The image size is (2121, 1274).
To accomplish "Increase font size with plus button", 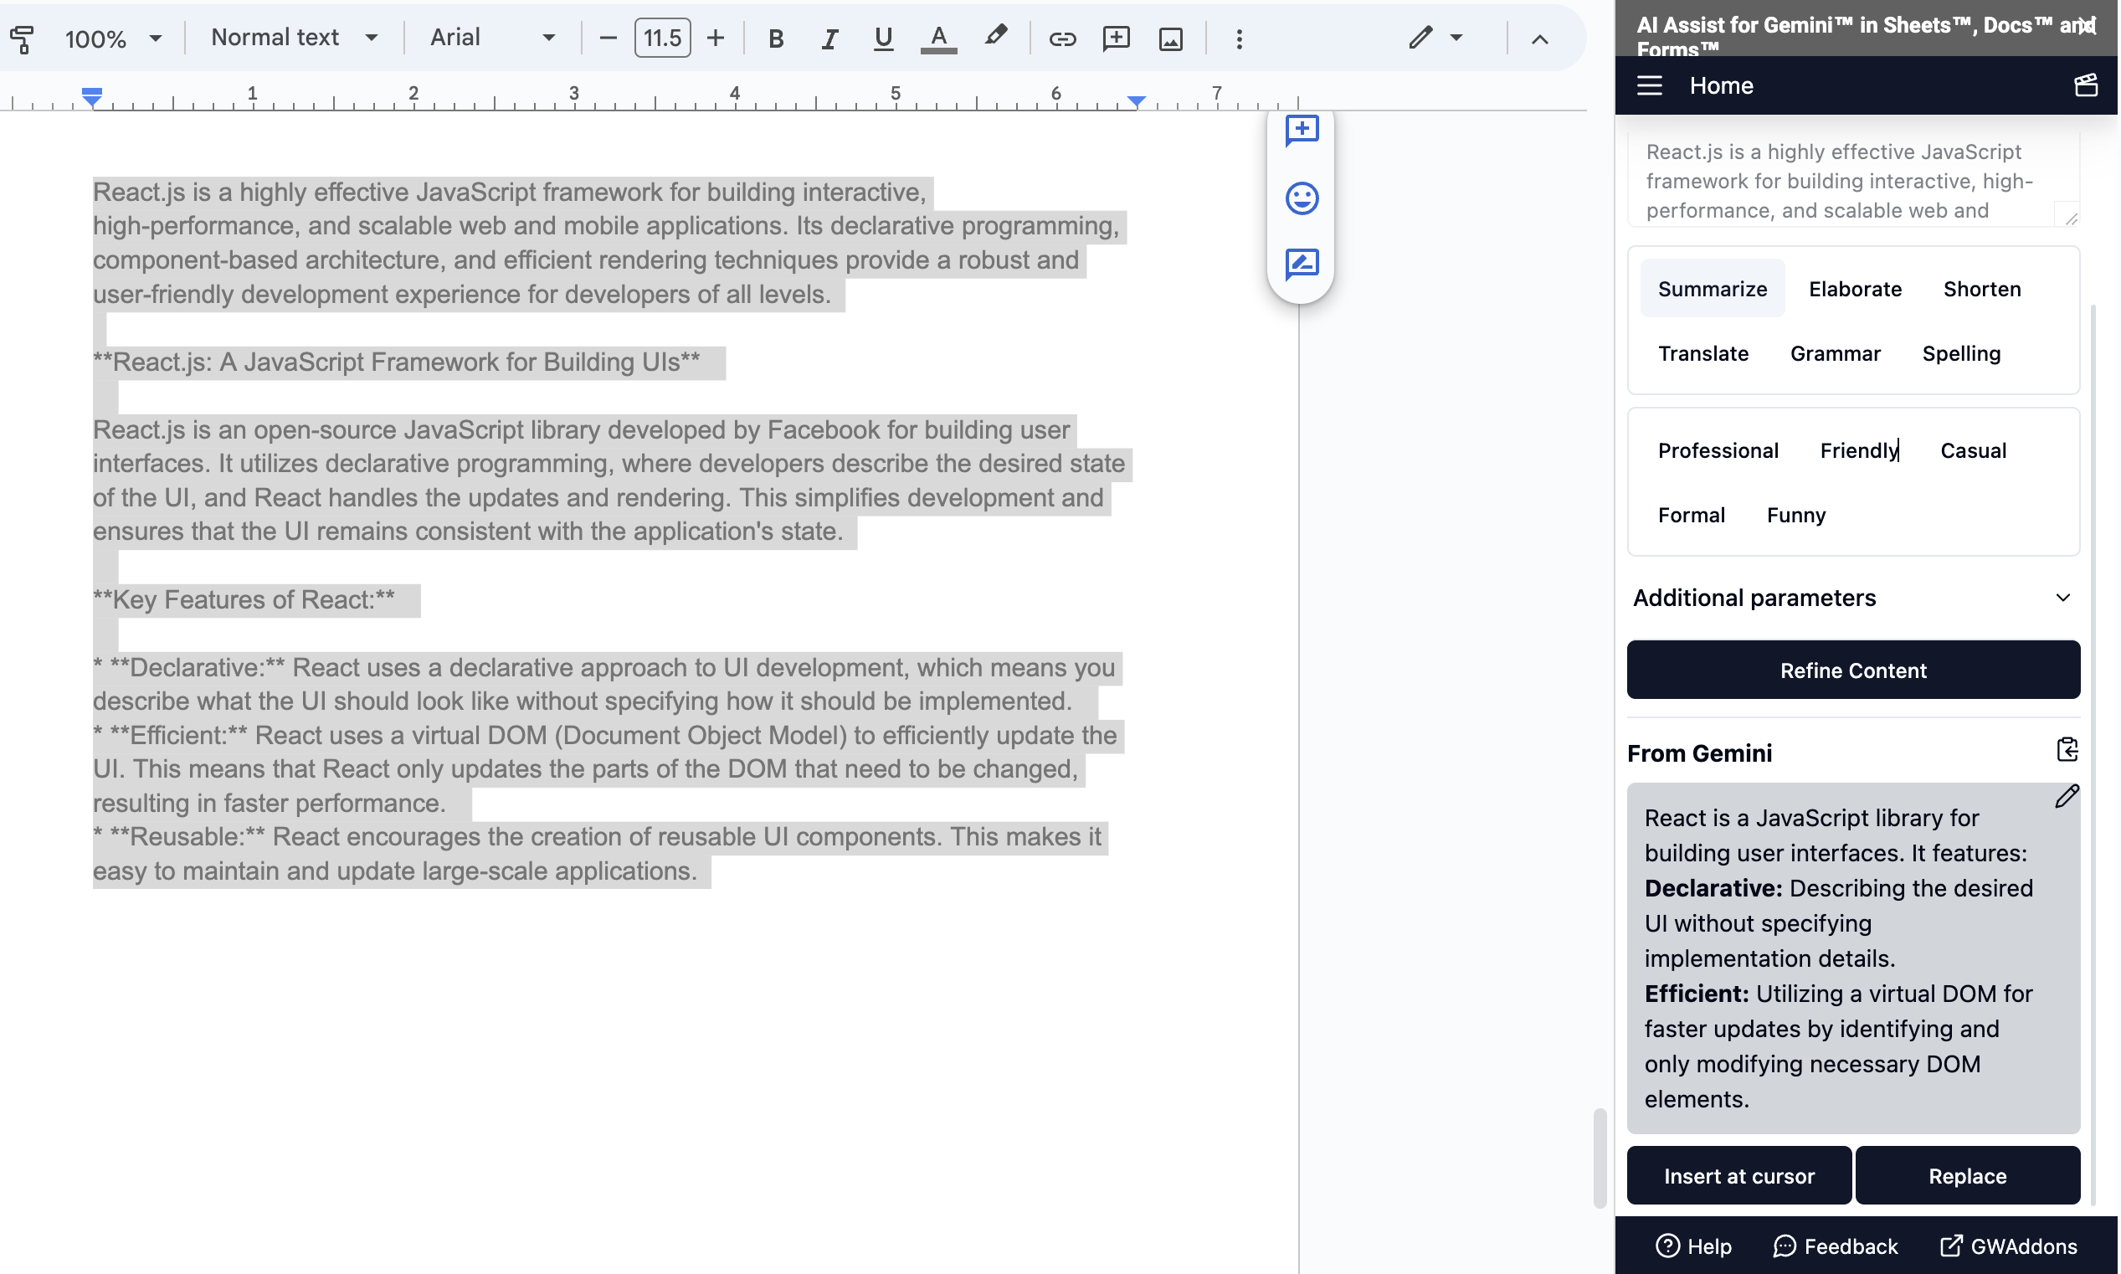I will 715,38.
